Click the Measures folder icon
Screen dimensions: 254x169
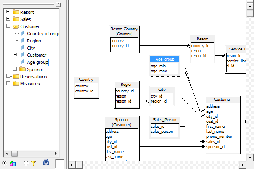point(16,84)
